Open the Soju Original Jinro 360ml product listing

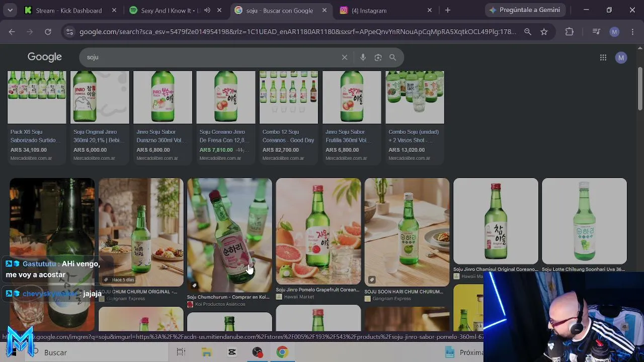click(100, 118)
